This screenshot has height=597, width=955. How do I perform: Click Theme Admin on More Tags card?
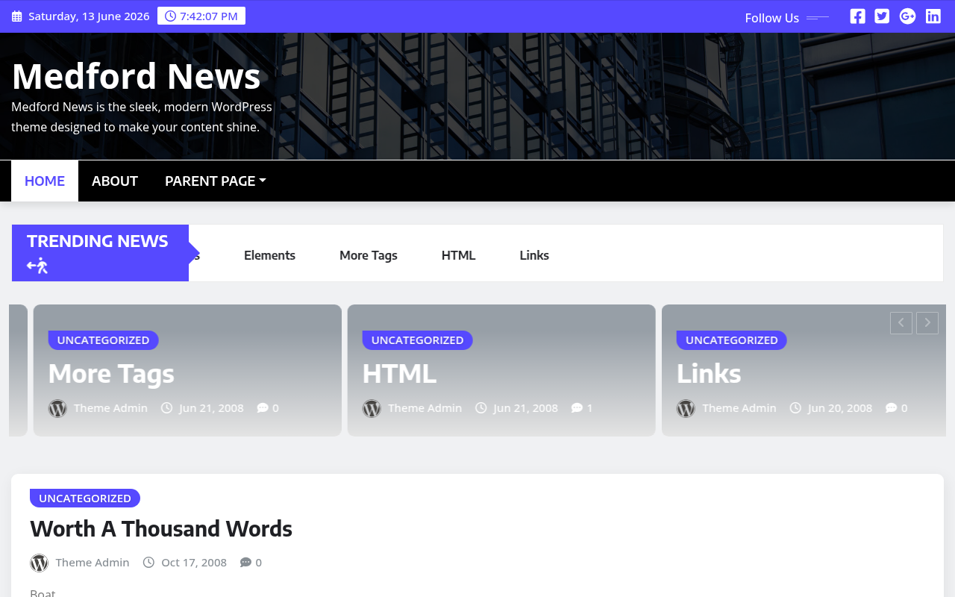110,408
